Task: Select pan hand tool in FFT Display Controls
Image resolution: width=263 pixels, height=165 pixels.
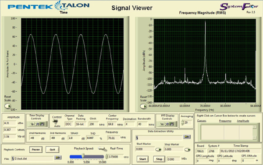Action: (x=172, y=124)
